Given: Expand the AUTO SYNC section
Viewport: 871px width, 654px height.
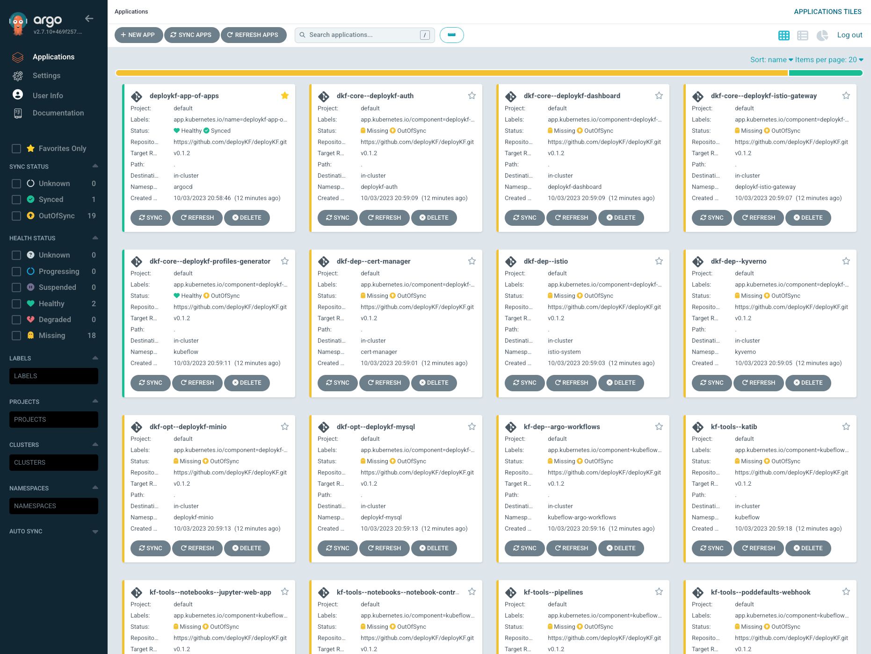Looking at the screenshot, I should point(95,532).
